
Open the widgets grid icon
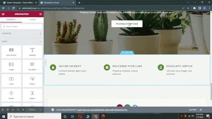40,14
